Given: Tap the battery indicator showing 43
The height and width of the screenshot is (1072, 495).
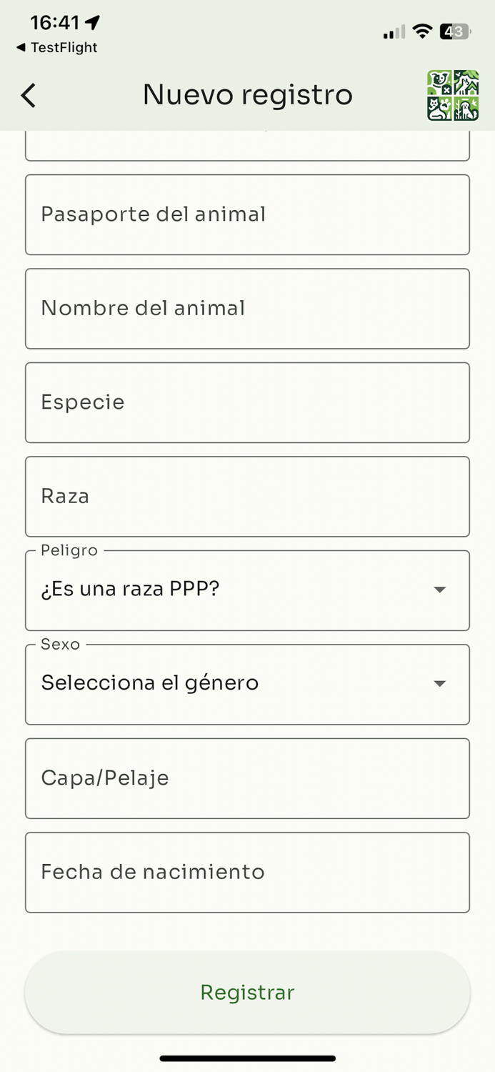Looking at the screenshot, I should 456,31.
